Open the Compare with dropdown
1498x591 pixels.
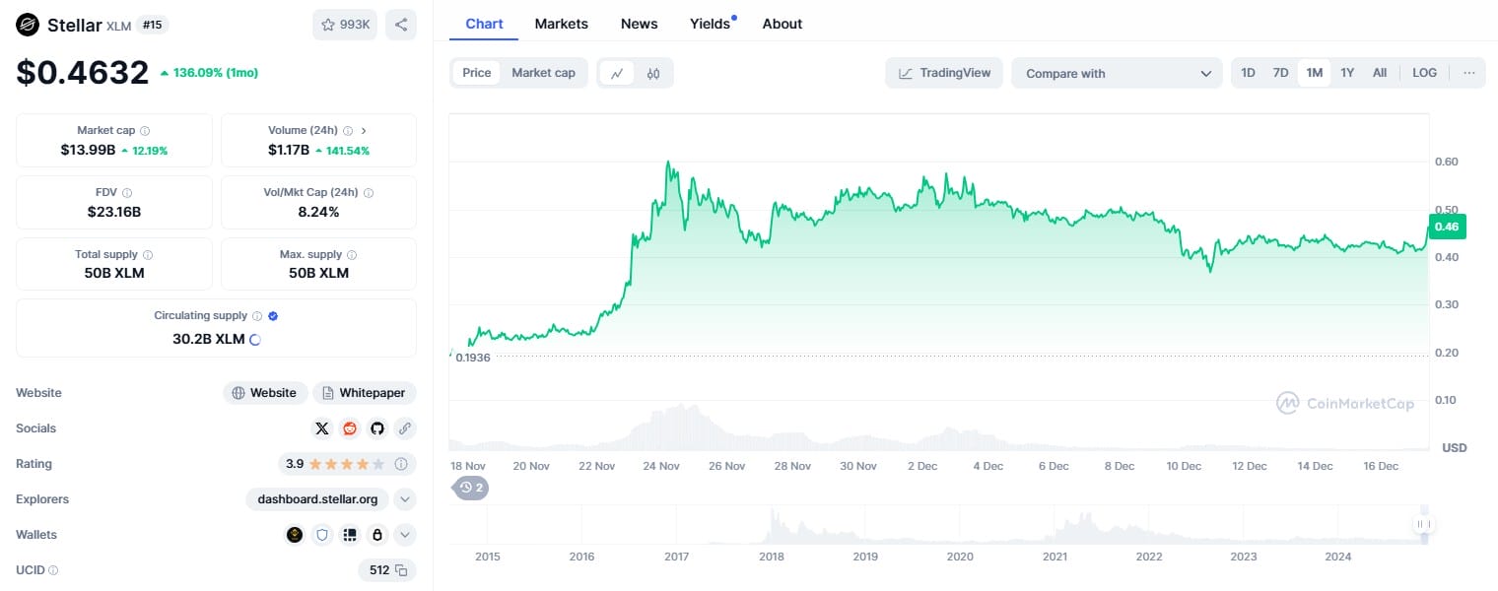(x=1117, y=73)
